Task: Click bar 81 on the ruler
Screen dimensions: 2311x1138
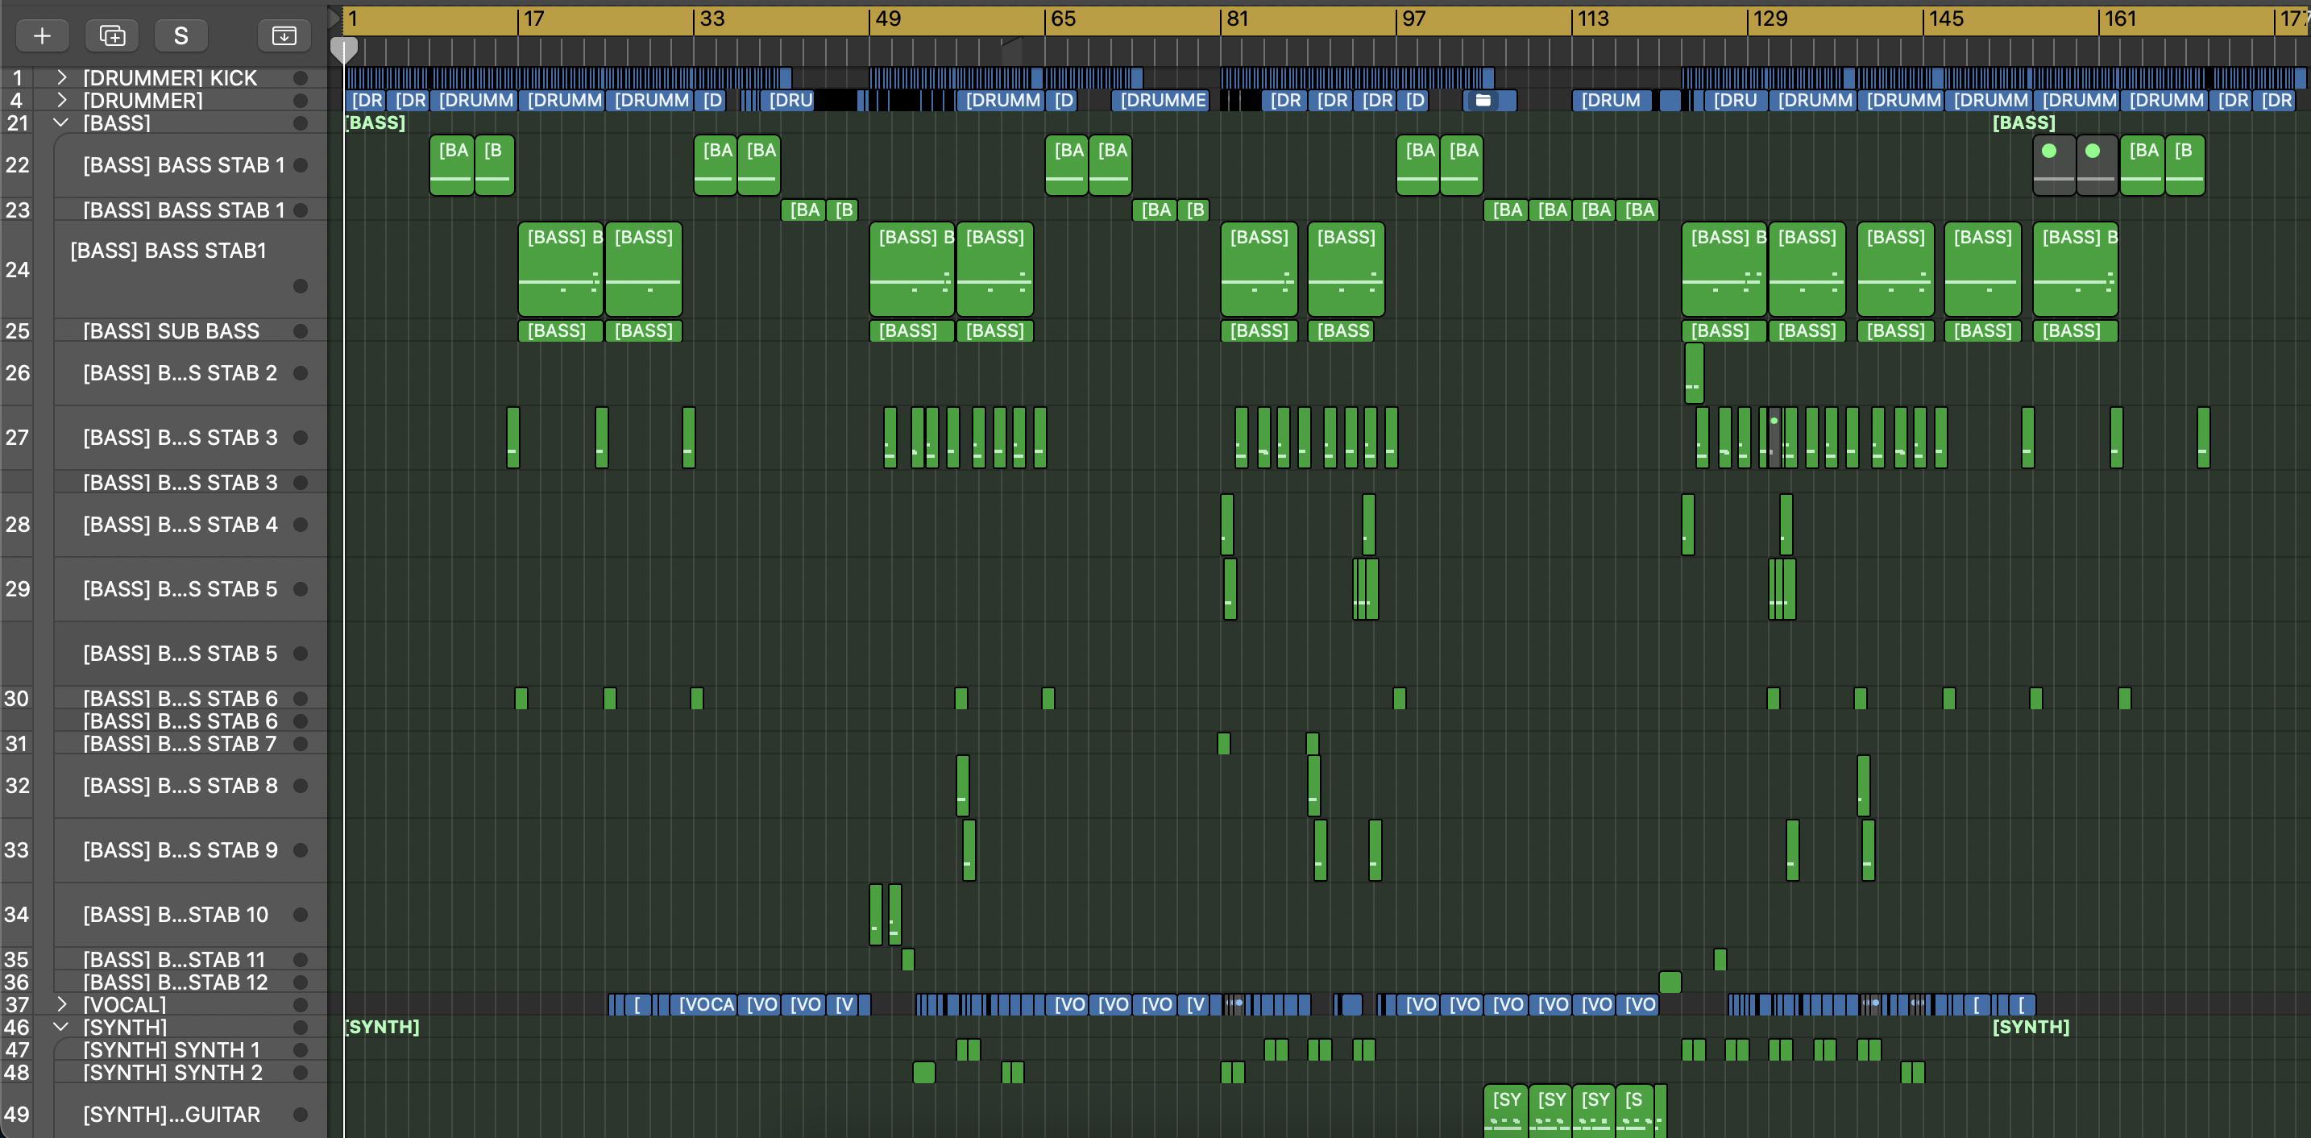Action: pos(1237,19)
